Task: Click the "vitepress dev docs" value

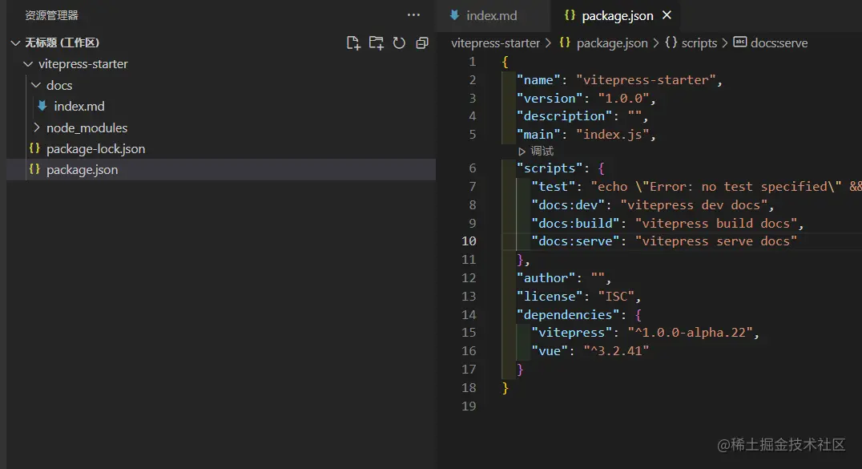Action: click(694, 204)
